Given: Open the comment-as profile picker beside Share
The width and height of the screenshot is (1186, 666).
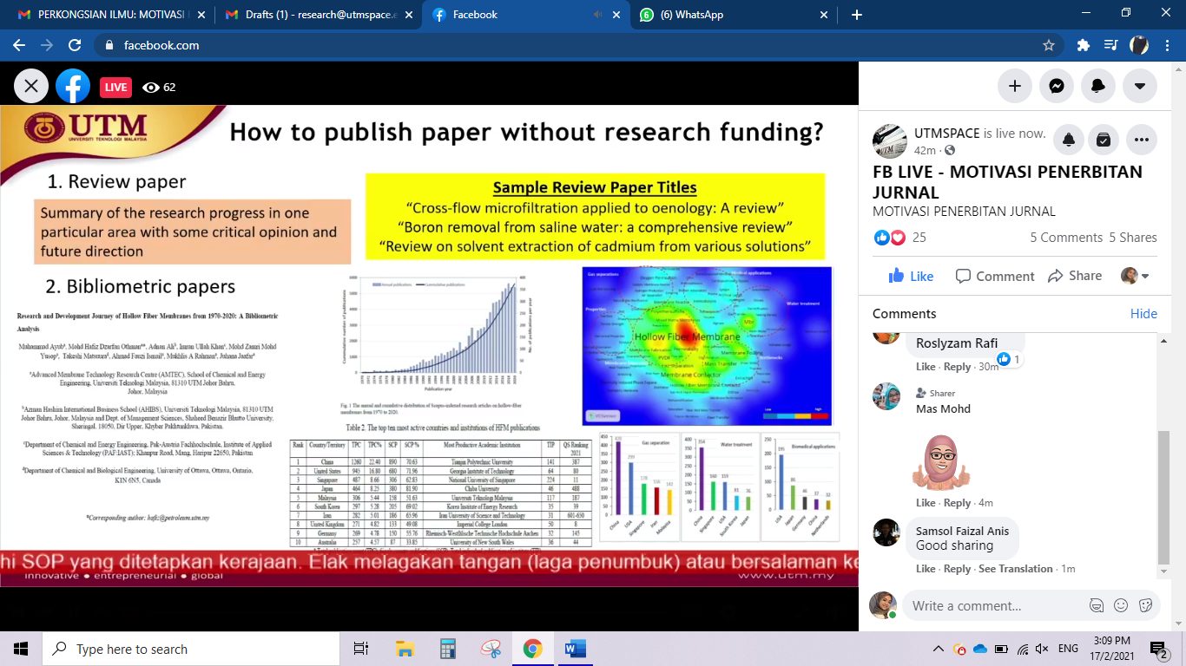Looking at the screenshot, I should (x=1135, y=276).
